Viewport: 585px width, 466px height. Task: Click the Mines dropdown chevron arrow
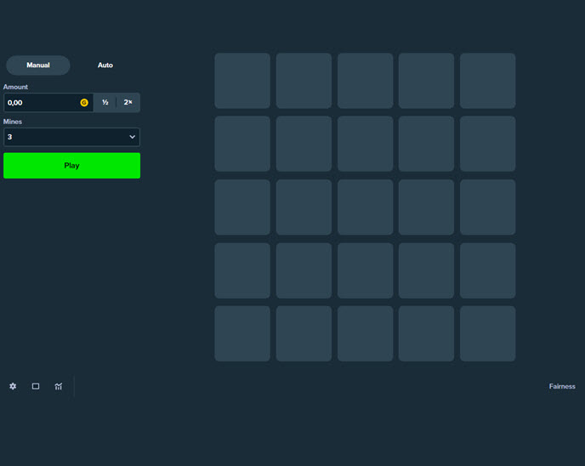tap(132, 137)
